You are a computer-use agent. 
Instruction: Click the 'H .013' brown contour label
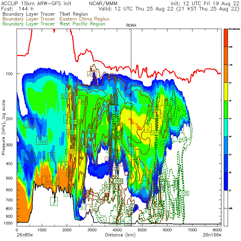(165, 109)
